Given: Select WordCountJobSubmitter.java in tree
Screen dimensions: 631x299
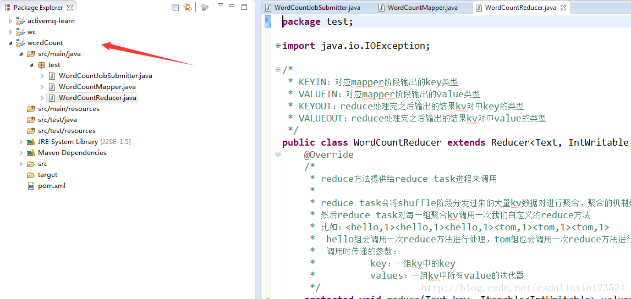Looking at the screenshot, I should [106, 75].
